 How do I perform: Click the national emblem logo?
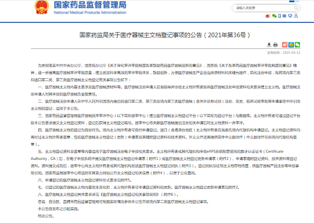coord(41,7)
